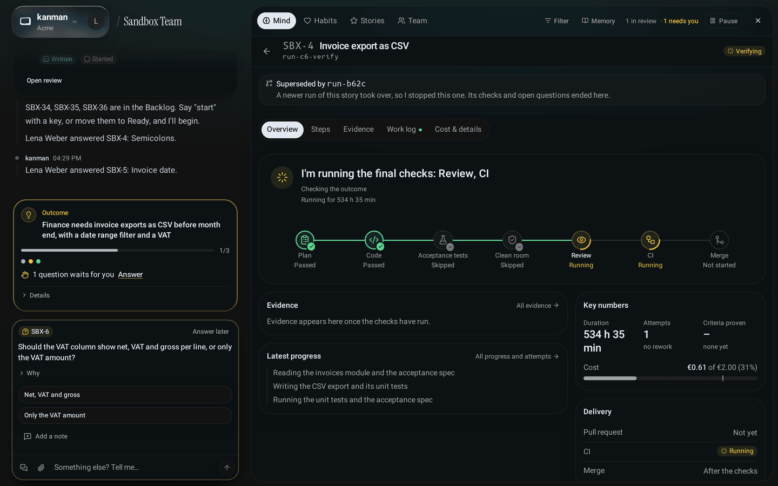
Task: Click the Cost budget progress bar
Action: pos(670,378)
